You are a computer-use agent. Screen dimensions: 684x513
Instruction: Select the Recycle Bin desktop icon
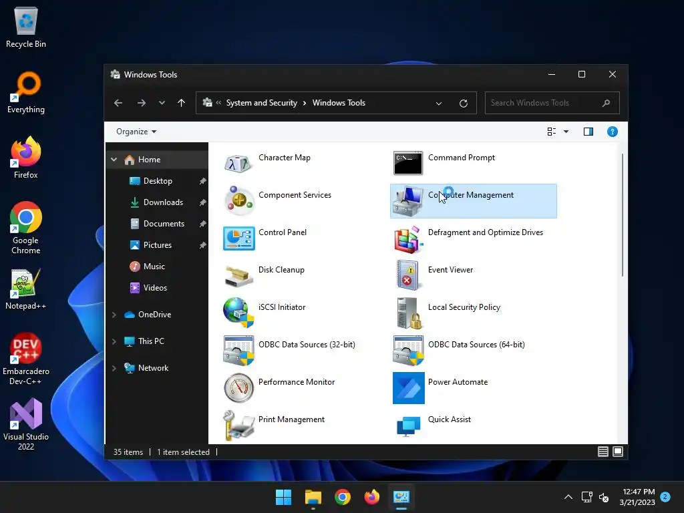tap(26, 27)
